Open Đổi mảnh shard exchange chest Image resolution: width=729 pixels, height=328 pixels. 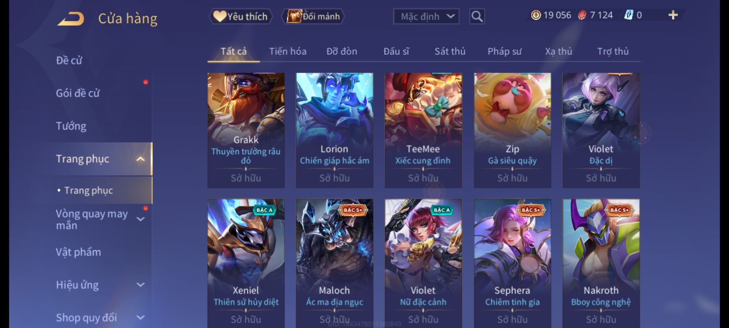tap(313, 16)
